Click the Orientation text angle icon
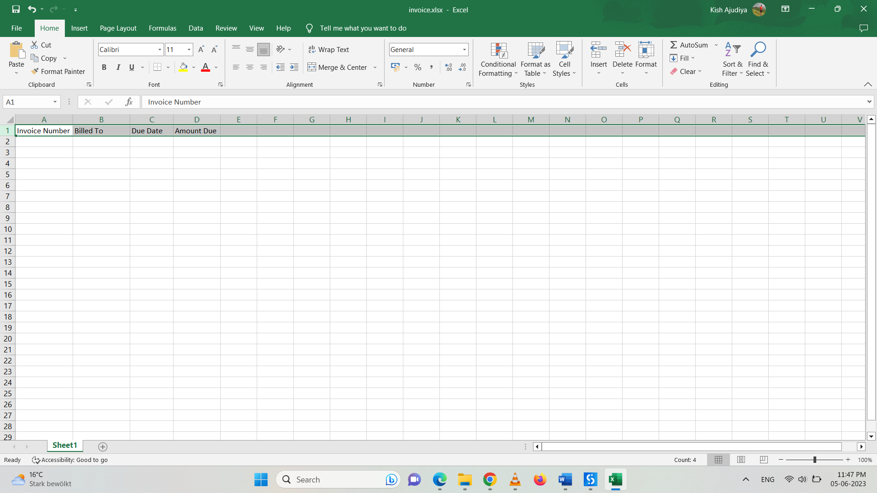This screenshot has height=493, width=877. tap(280, 49)
